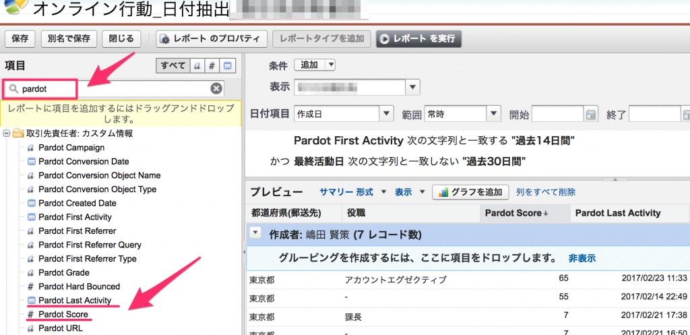The height and width of the screenshot is (335, 690).
Task: Click the pardot search field
Action: click(x=115, y=89)
